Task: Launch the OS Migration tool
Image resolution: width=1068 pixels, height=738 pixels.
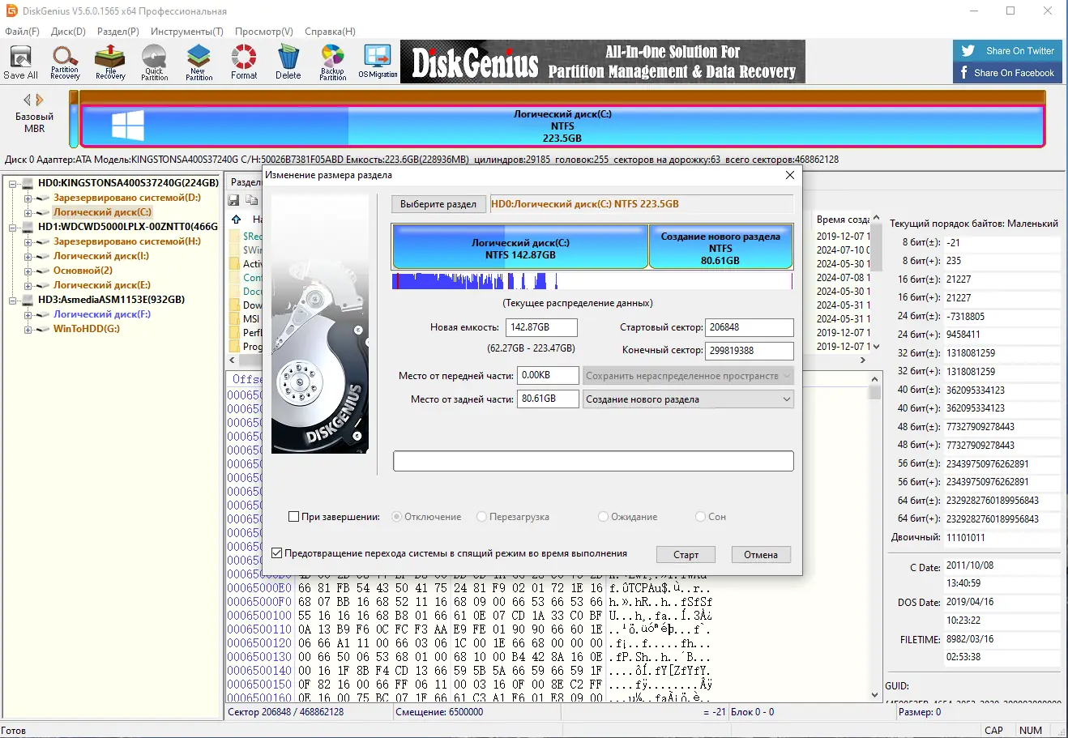Action: [378, 62]
